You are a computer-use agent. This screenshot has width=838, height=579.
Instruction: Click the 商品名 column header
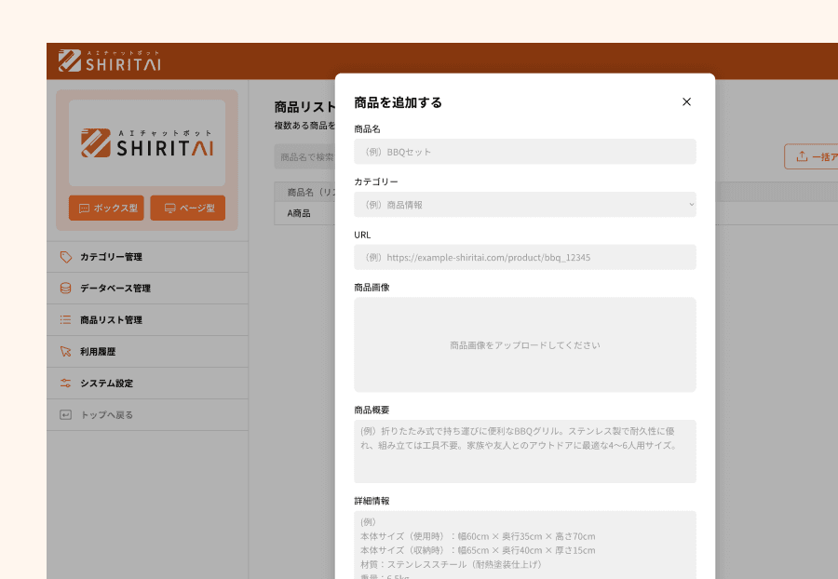pos(304,192)
